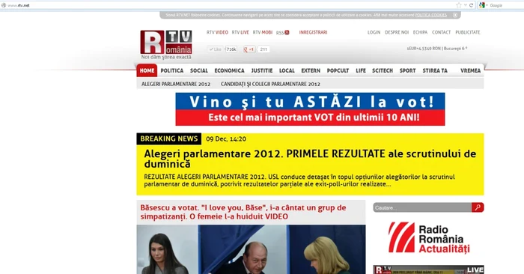This screenshot has width=524, height=274.
Task: Click the LOGIN link
Action: 374,32
